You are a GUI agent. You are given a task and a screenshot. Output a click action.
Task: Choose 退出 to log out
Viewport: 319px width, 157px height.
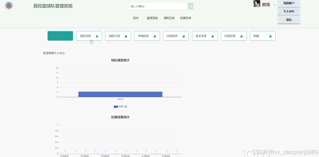click(289, 20)
